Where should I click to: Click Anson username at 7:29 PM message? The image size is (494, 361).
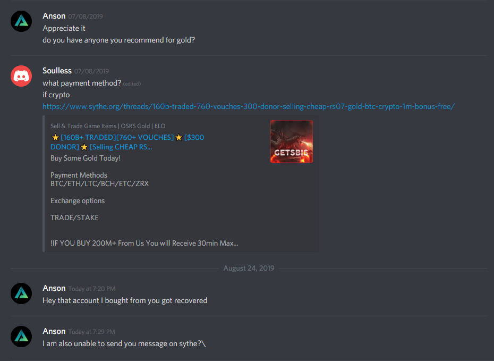tap(54, 331)
